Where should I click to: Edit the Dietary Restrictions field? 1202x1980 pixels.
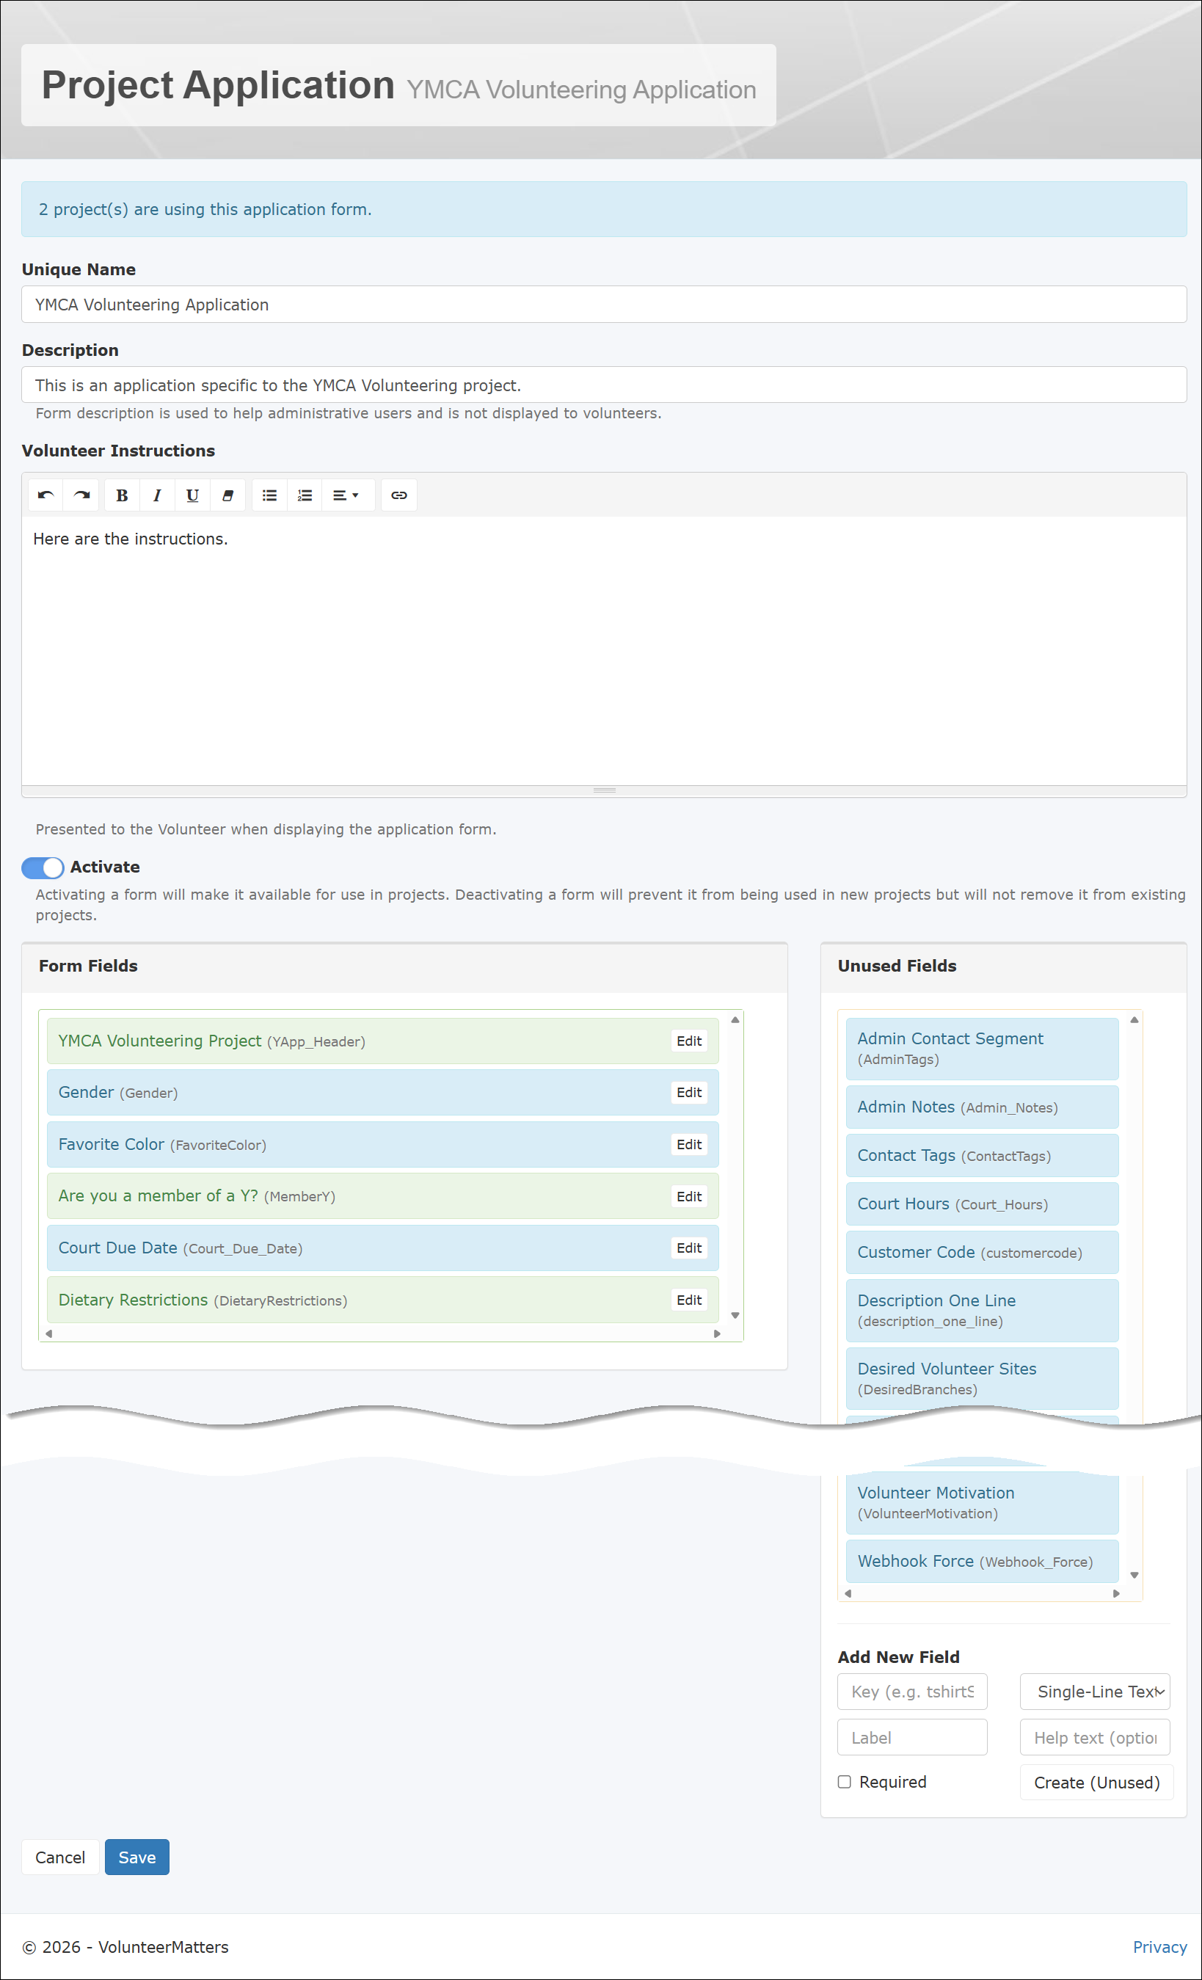[x=689, y=1300]
